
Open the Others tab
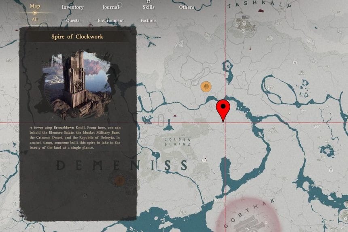point(187,7)
